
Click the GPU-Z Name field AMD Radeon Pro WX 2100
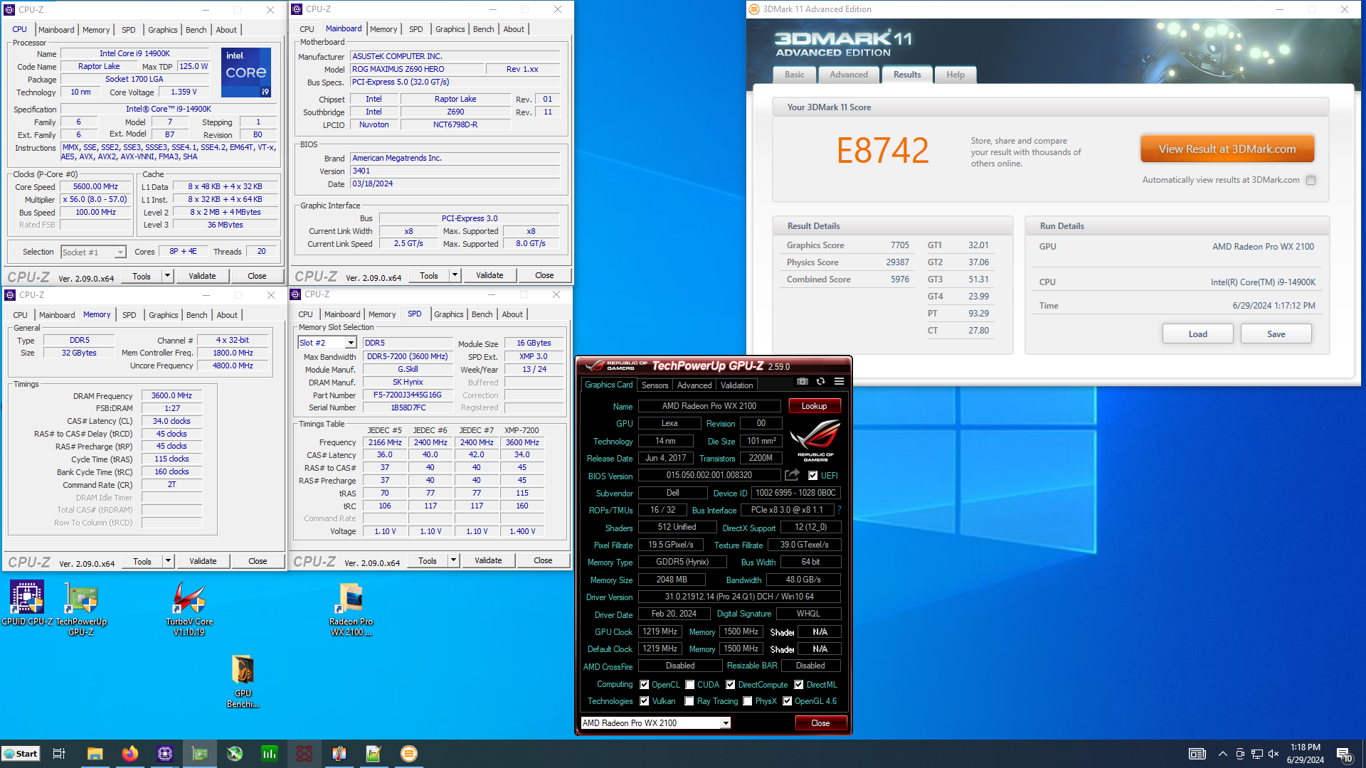coord(709,406)
